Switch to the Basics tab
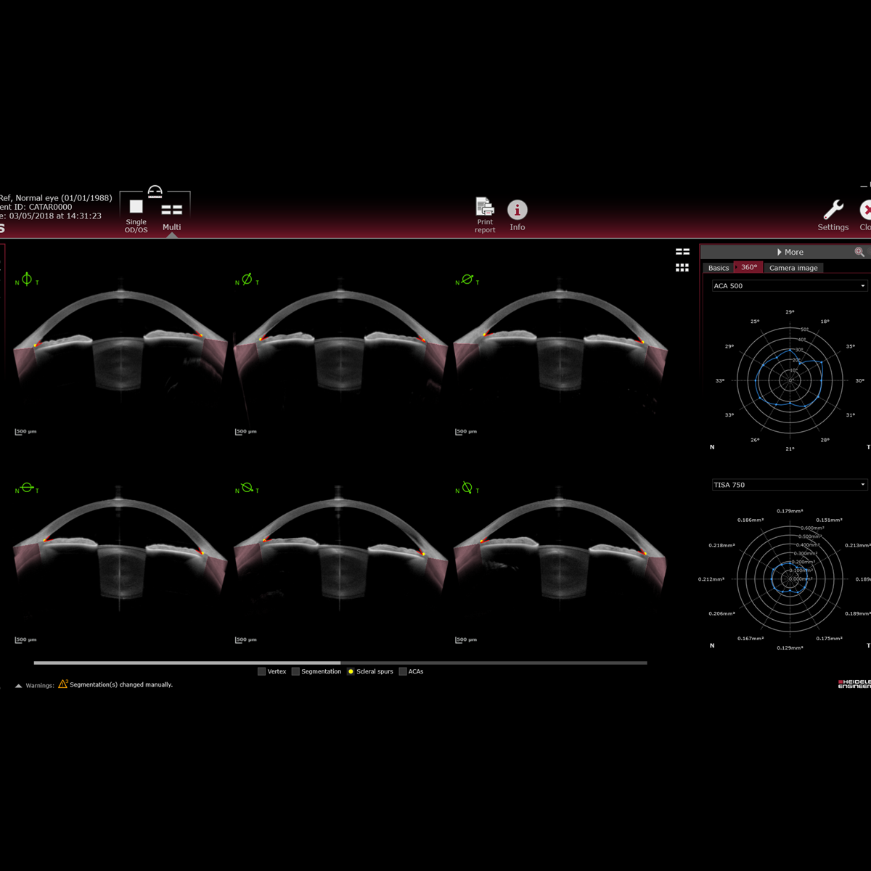Screen dimensions: 871x871 pyautogui.click(x=718, y=268)
